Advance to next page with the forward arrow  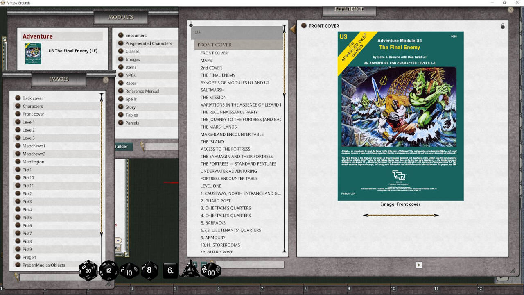click(x=436, y=215)
